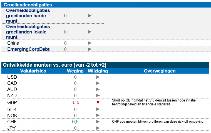211x133 pixels.
Task: Click the CHF weighting value 0,5
Action: tap(75, 122)
